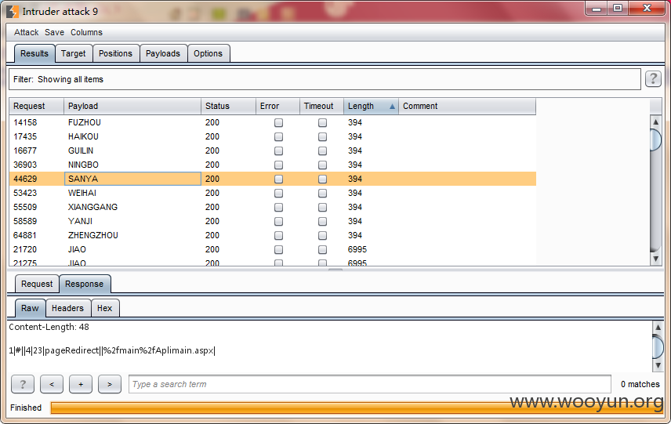Click the Length column sort arrow
Image resolution: width=671 pixels, height=424 pixels.
coord(392,107)
